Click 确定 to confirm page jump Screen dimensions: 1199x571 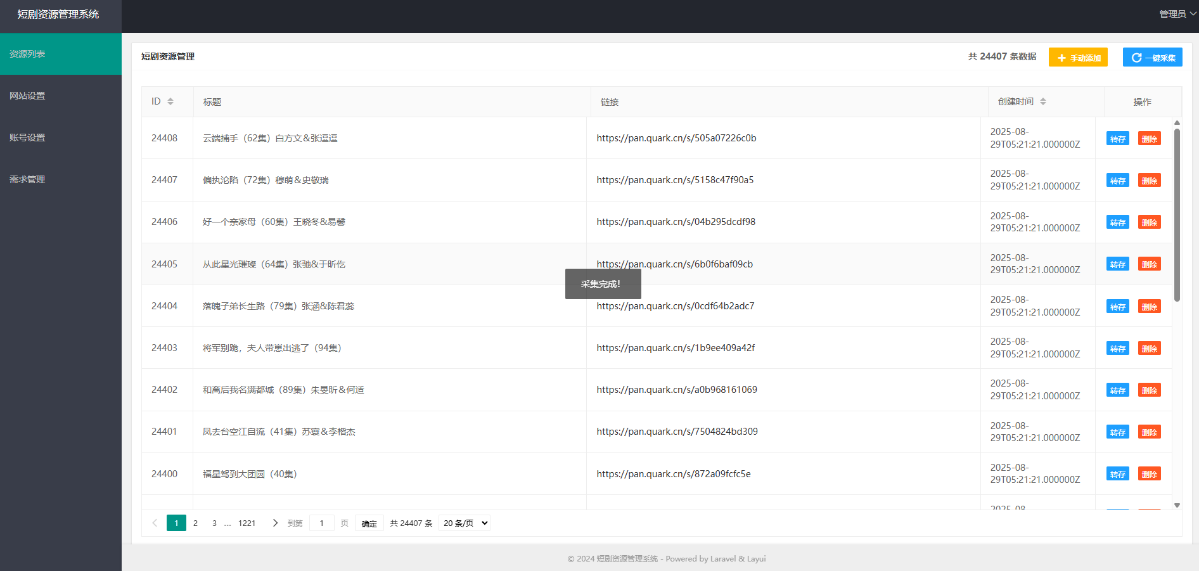369,523
